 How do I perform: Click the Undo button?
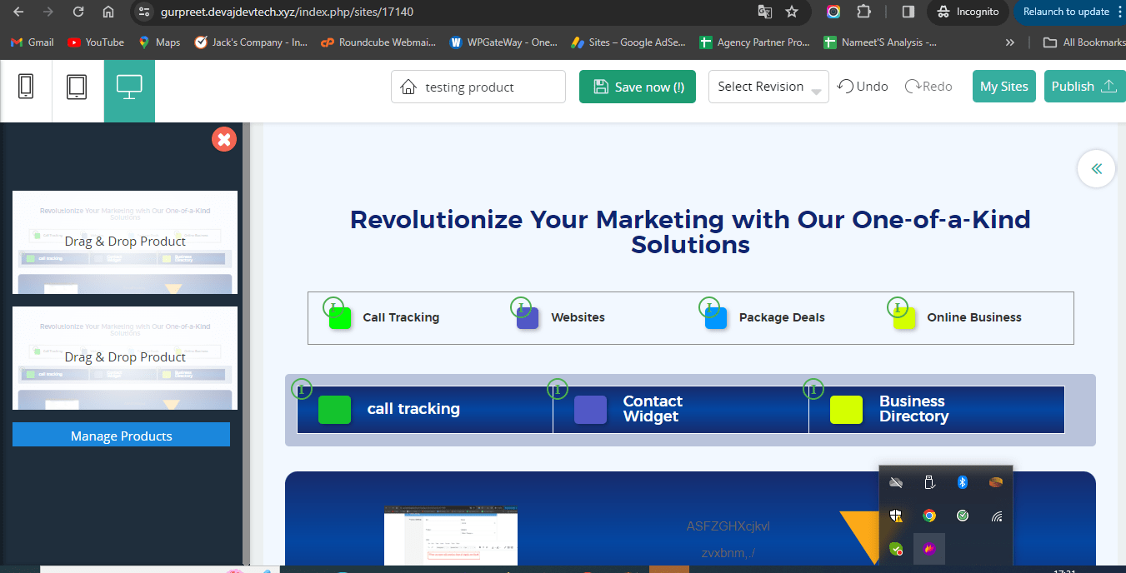[x=863, y=87]
